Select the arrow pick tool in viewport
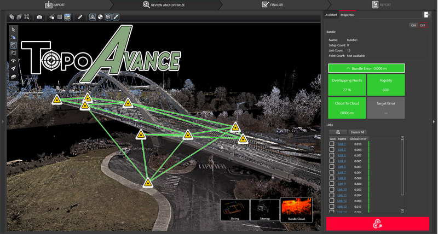The width and height of the screenshot is (438, 234). point(13,30)
